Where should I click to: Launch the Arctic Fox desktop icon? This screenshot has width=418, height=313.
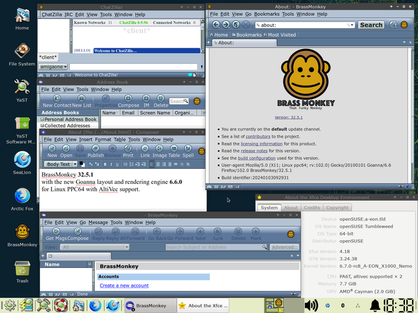pos(22,199)
